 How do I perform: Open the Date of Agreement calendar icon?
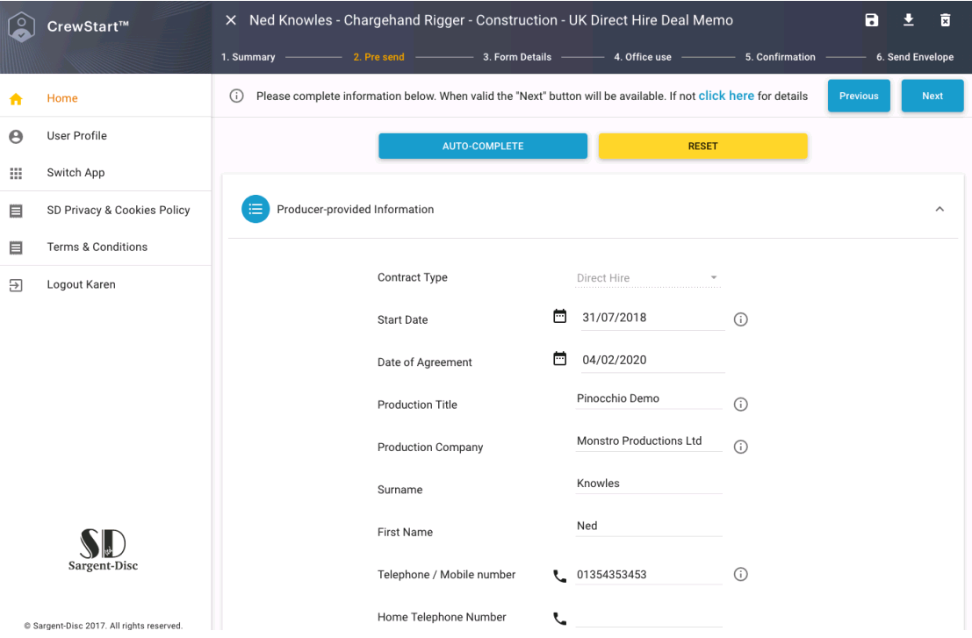pos(559,359)
